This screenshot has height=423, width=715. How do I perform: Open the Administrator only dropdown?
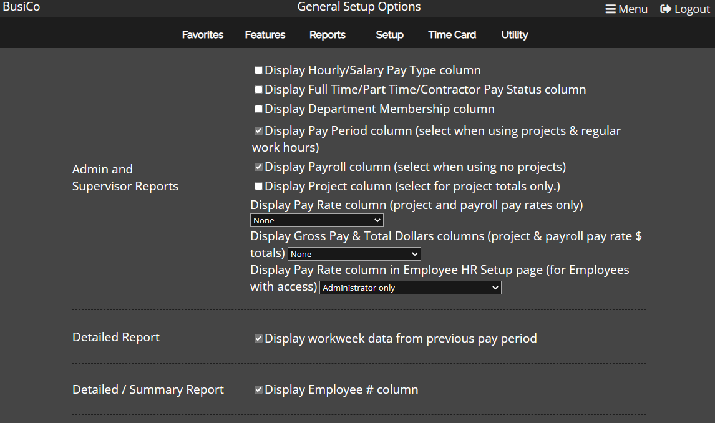(x=411, y=288)
